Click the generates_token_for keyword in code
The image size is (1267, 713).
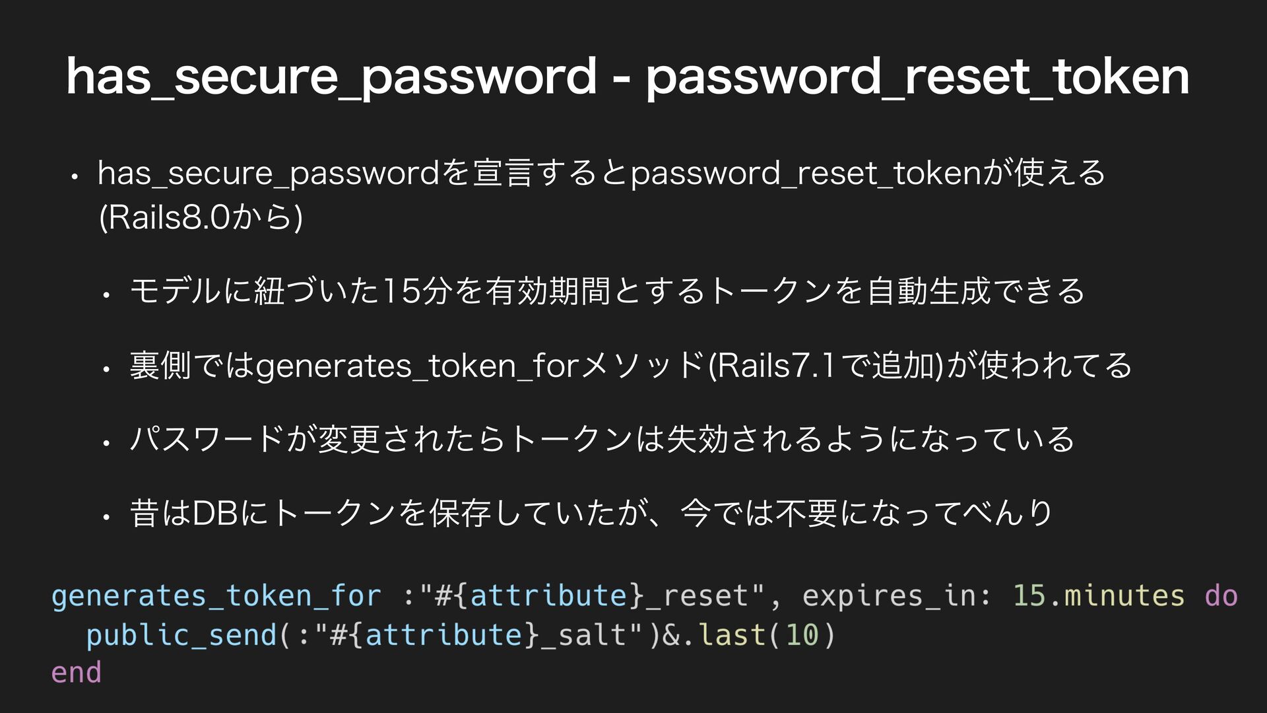tap(216, 596)
